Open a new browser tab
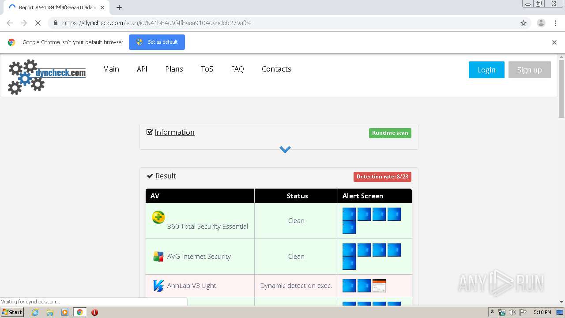The width and height of the screenshot is (565, 318). (x=119, y=8)
